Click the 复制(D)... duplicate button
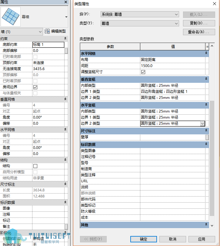 click(x=199, y=23)
